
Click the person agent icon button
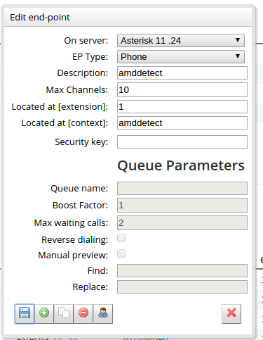(103, 314)
